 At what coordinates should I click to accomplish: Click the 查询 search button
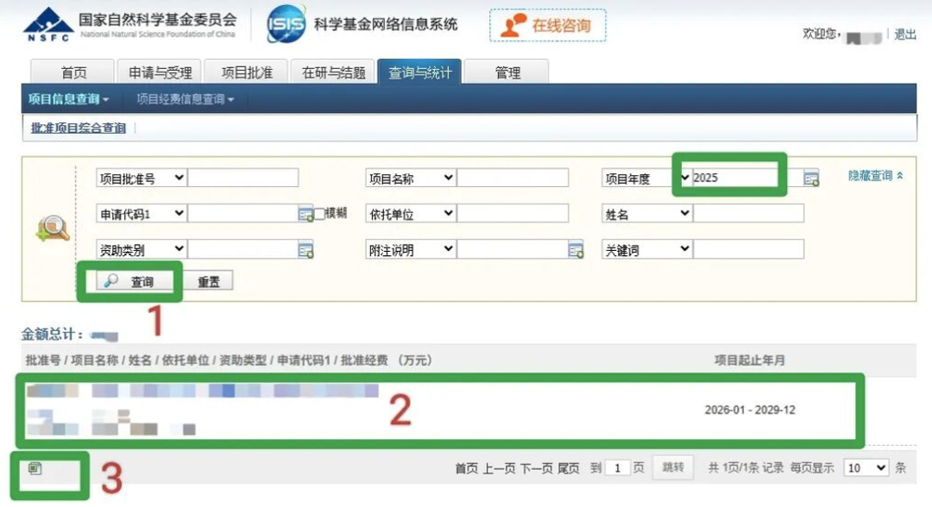click(135, 281)
